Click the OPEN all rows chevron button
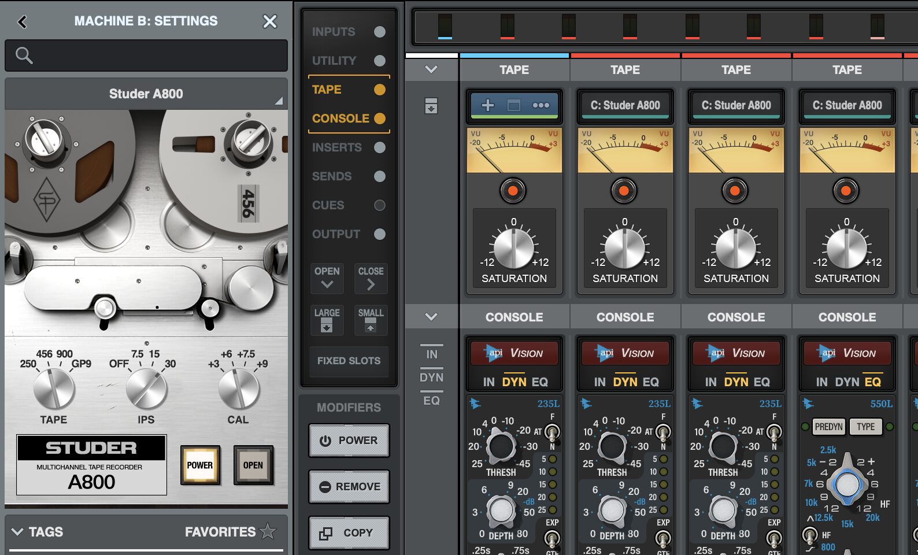This screenshot has width=918, height=555. [x=327, y=278]
